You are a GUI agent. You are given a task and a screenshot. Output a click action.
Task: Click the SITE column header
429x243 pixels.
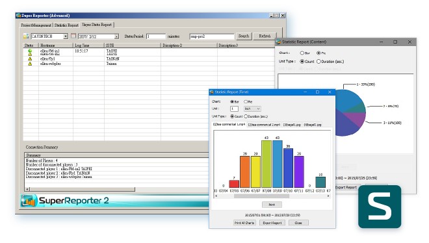(x=133, y=45)
